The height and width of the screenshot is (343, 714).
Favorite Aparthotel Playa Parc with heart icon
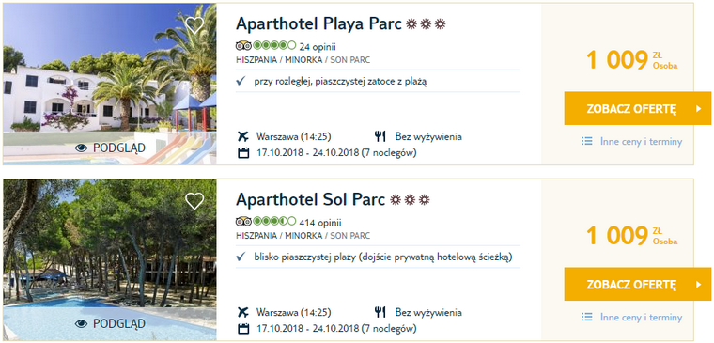tap(194, 25)
